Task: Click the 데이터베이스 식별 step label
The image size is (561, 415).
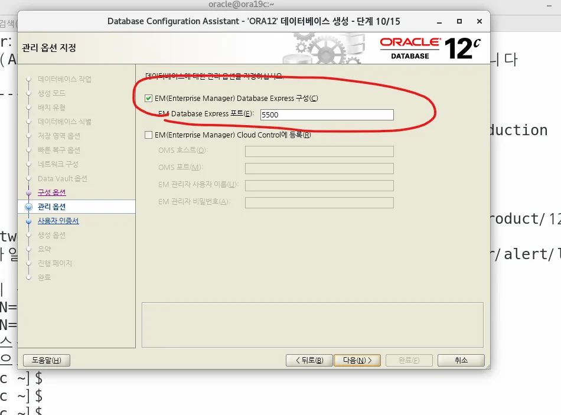Action: (x=65, y=122)
